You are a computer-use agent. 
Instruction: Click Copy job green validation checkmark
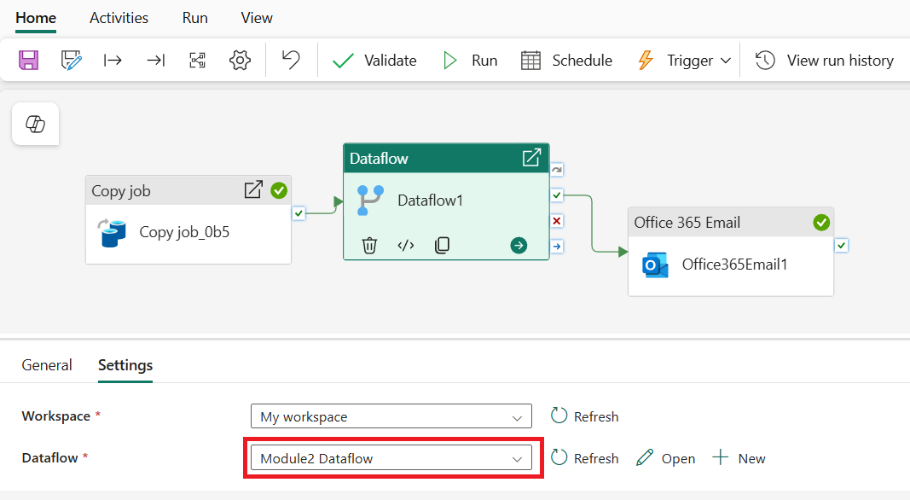tap(279, 190)
